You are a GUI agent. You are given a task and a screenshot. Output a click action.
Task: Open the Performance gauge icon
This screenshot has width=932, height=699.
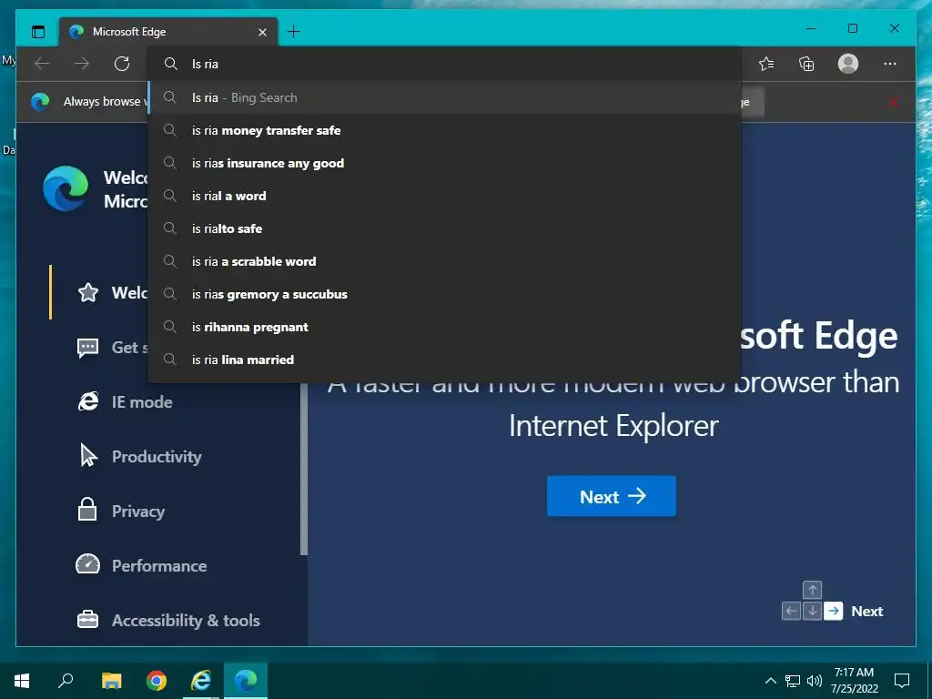click(x=88, y=564)
